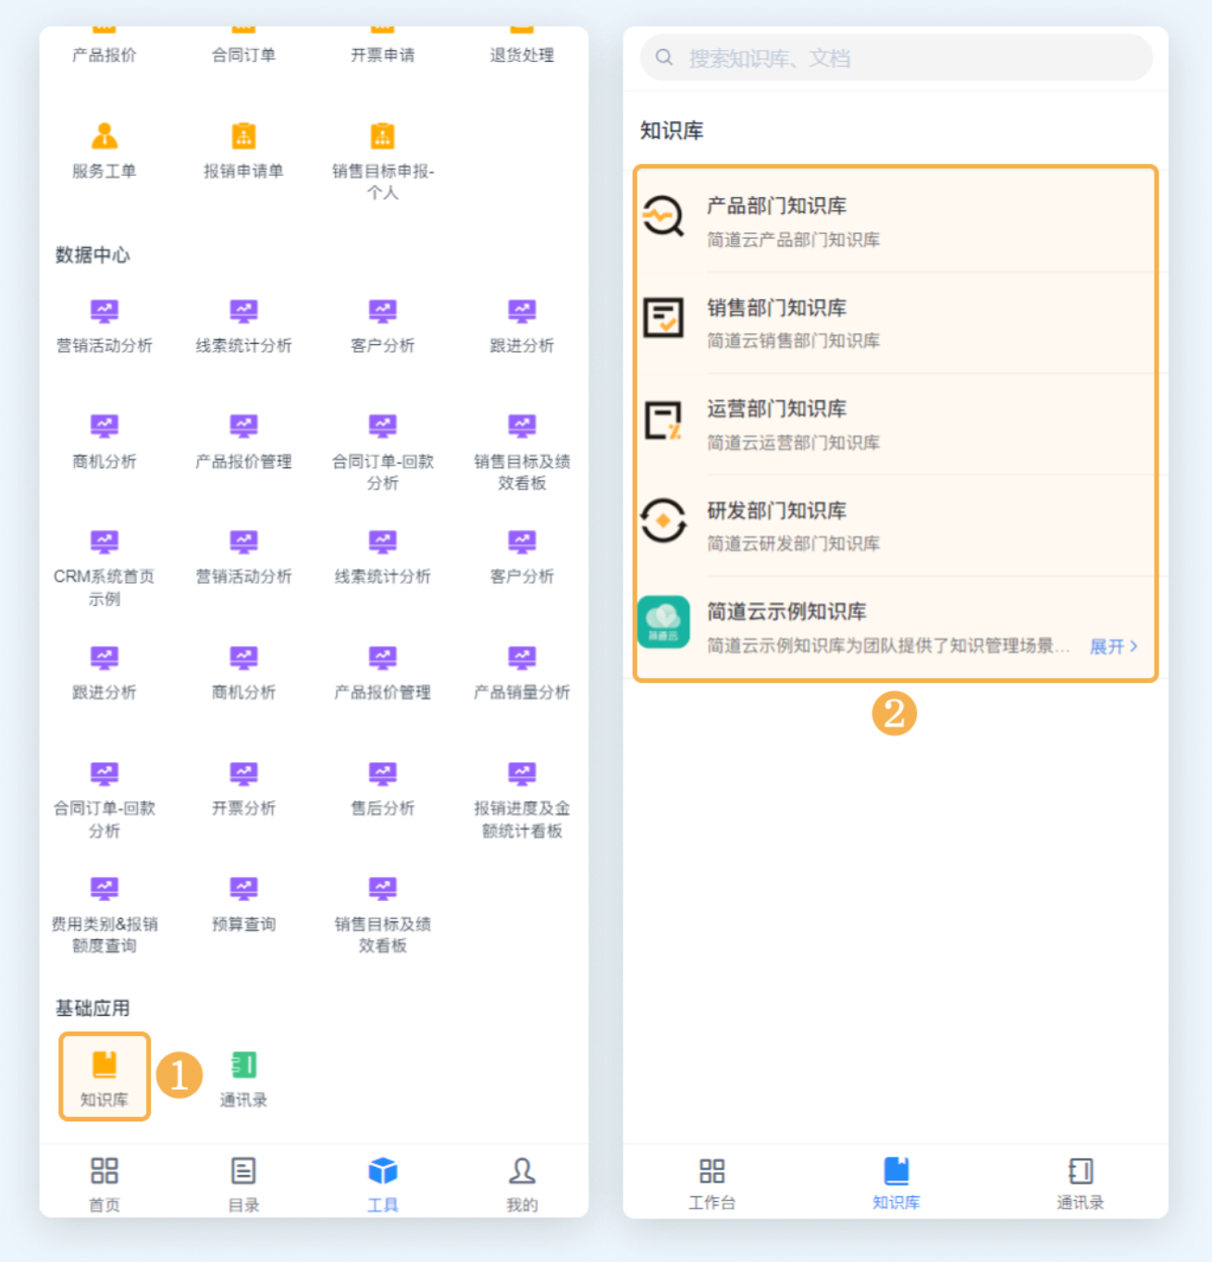Screen dimensions: 1212x1262
Task: Open the 报销申请单 app icon
Action: pos(243,136)
